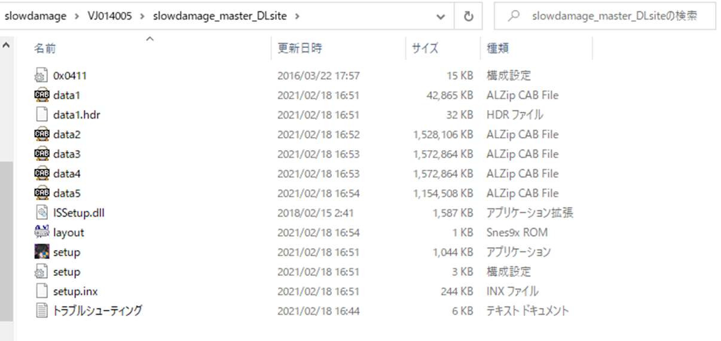Click the data1.hdr file icon
This screenshot has height=341, width=721.
click(x=41, y=115)
